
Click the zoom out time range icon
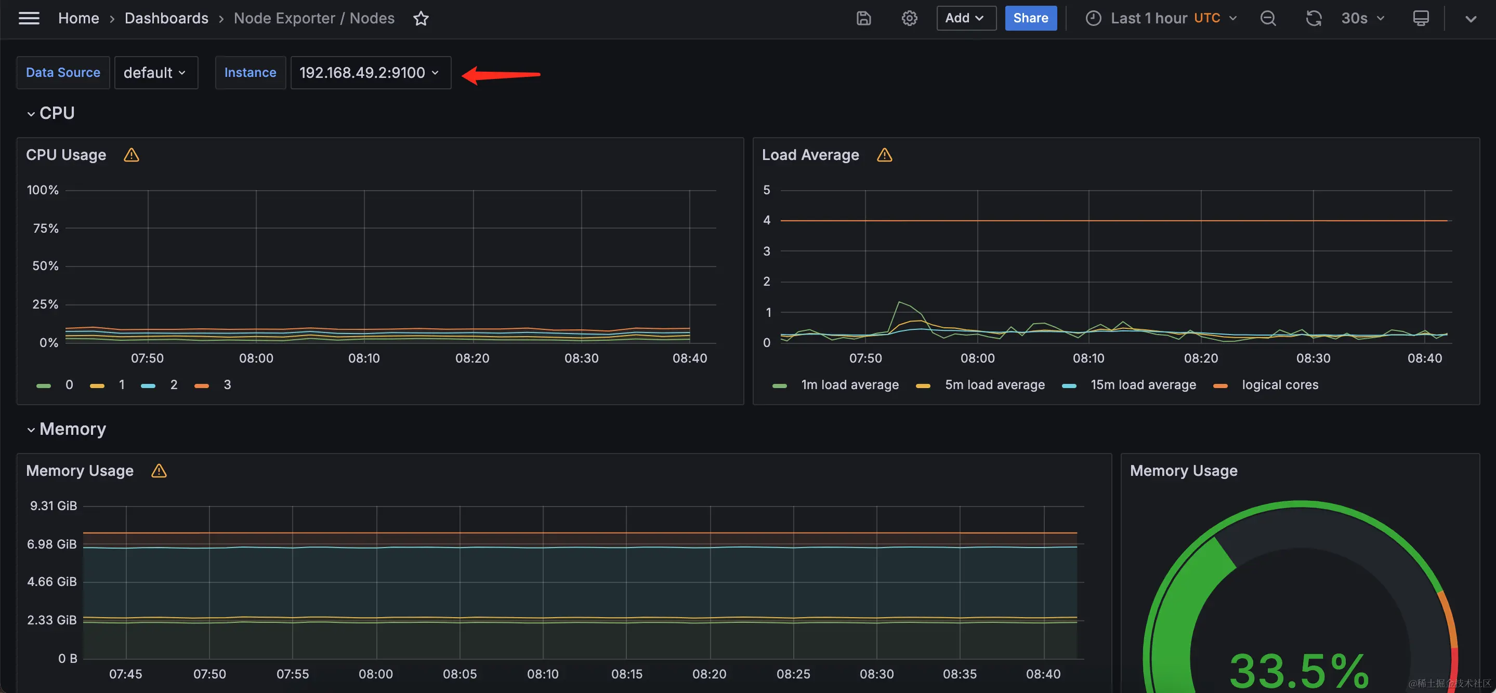coord(1268,19)
